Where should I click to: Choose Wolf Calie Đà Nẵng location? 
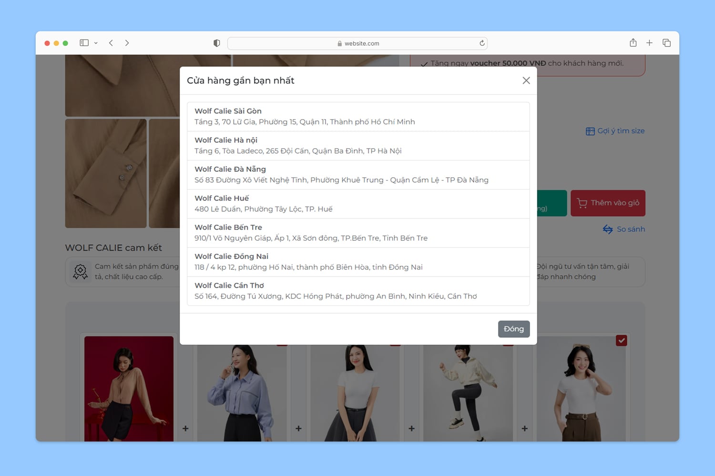coord(358,175)
